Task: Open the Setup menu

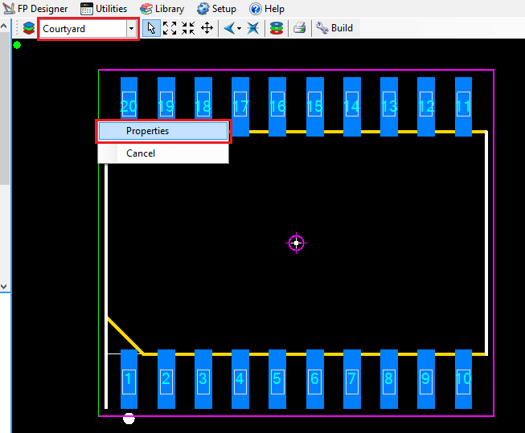Action: [x=216, y=8]
